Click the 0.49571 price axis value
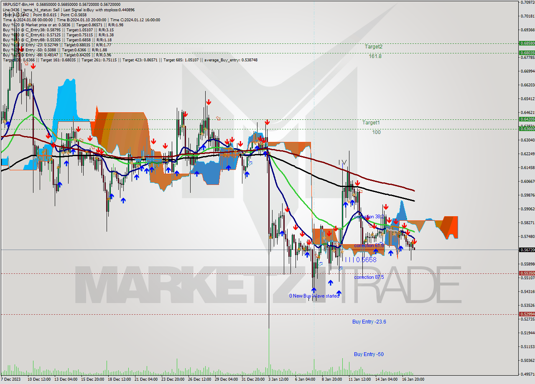The image size is (535, 384). [527, 374]
